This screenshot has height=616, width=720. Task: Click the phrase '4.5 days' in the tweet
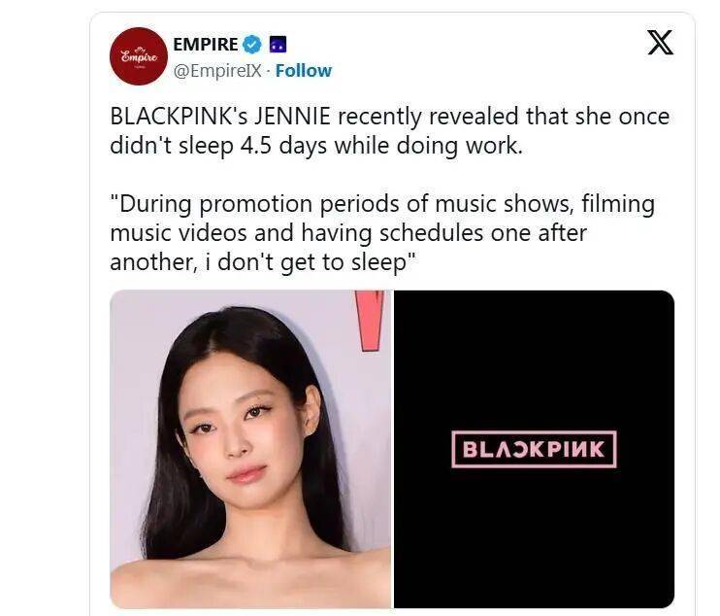pos(283,146)
